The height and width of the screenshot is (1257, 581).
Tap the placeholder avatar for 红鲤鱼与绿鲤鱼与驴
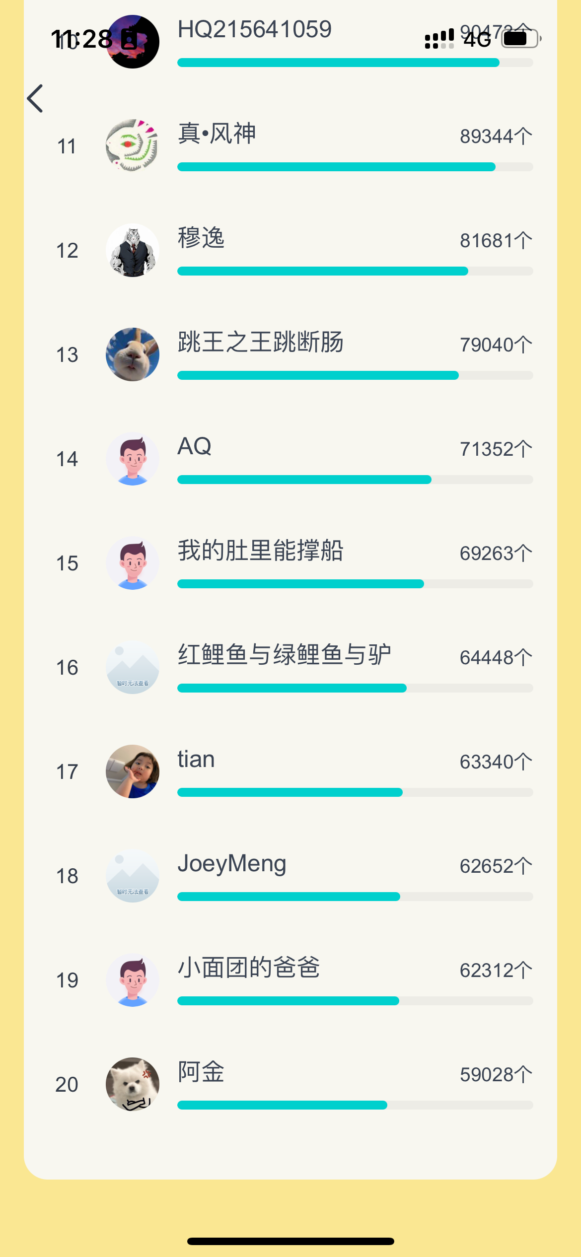[x=133, y=667]
